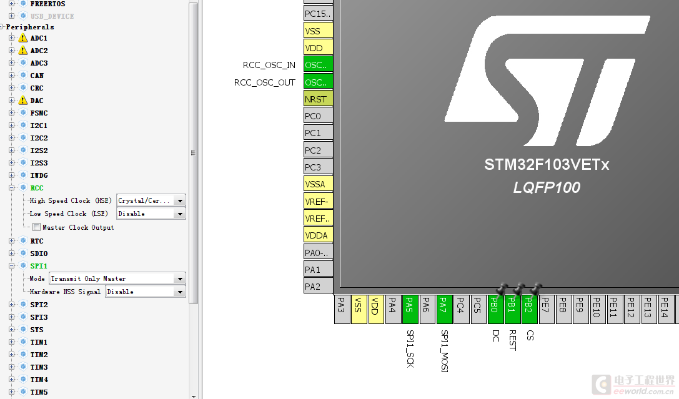Screen dimensions: 679x399
Task: Select the I2S3 tree item
Action: pos(39,163)
